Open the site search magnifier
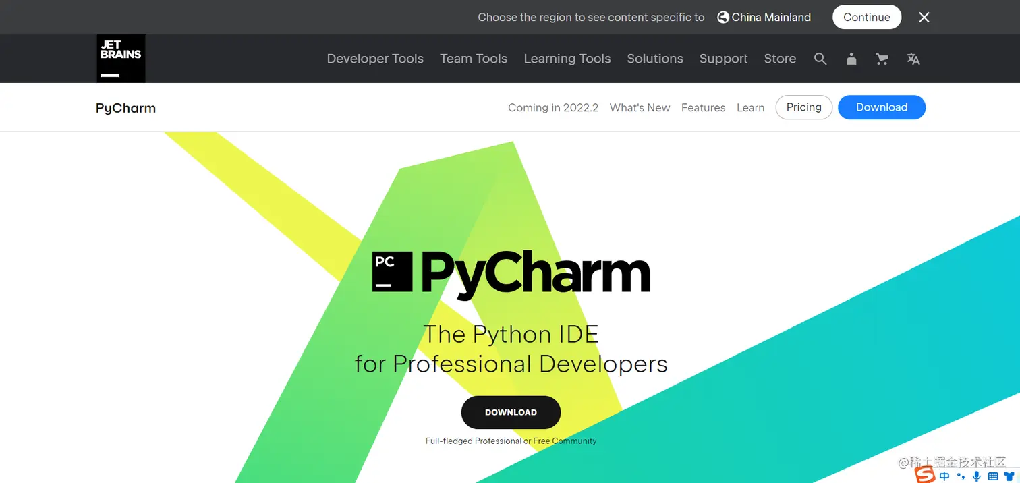This screenshot has height=483, width=1020. point(820,59)
